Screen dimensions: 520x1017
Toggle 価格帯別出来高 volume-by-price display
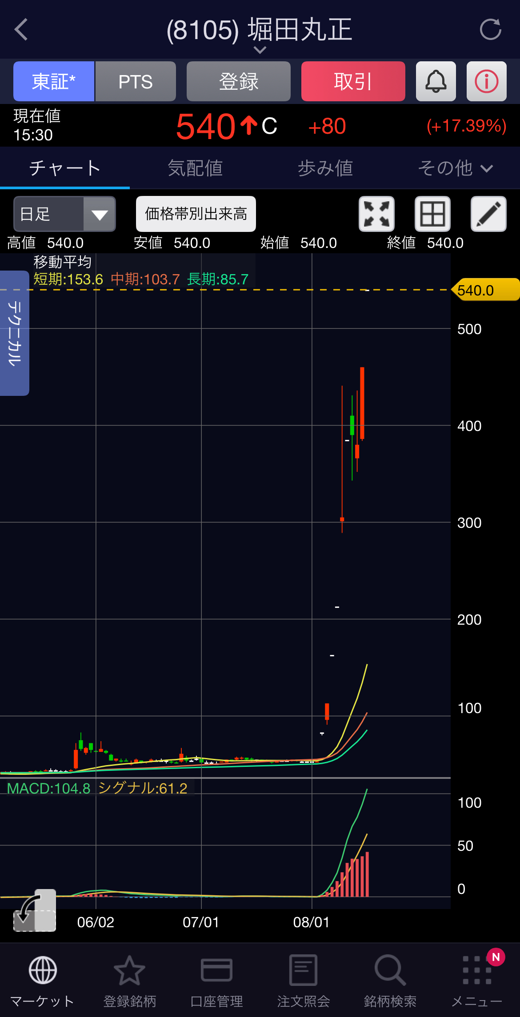(x=196, y=214)
